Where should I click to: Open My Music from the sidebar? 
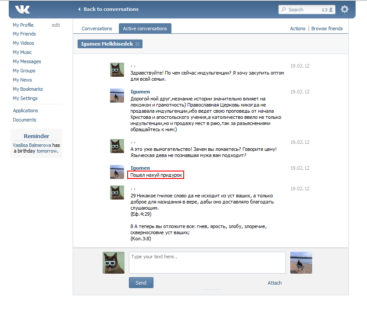click(22, 52)
